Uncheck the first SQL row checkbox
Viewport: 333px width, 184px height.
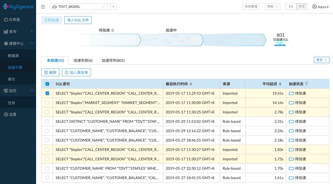click(47, 93)
